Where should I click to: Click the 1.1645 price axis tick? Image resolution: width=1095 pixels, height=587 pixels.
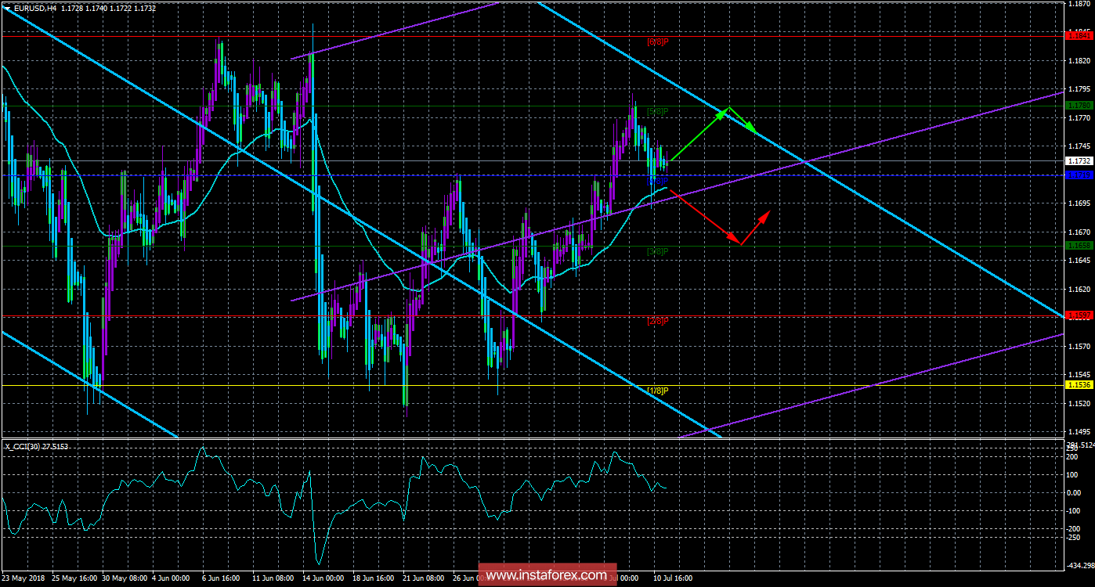[x=1079, y=260]
